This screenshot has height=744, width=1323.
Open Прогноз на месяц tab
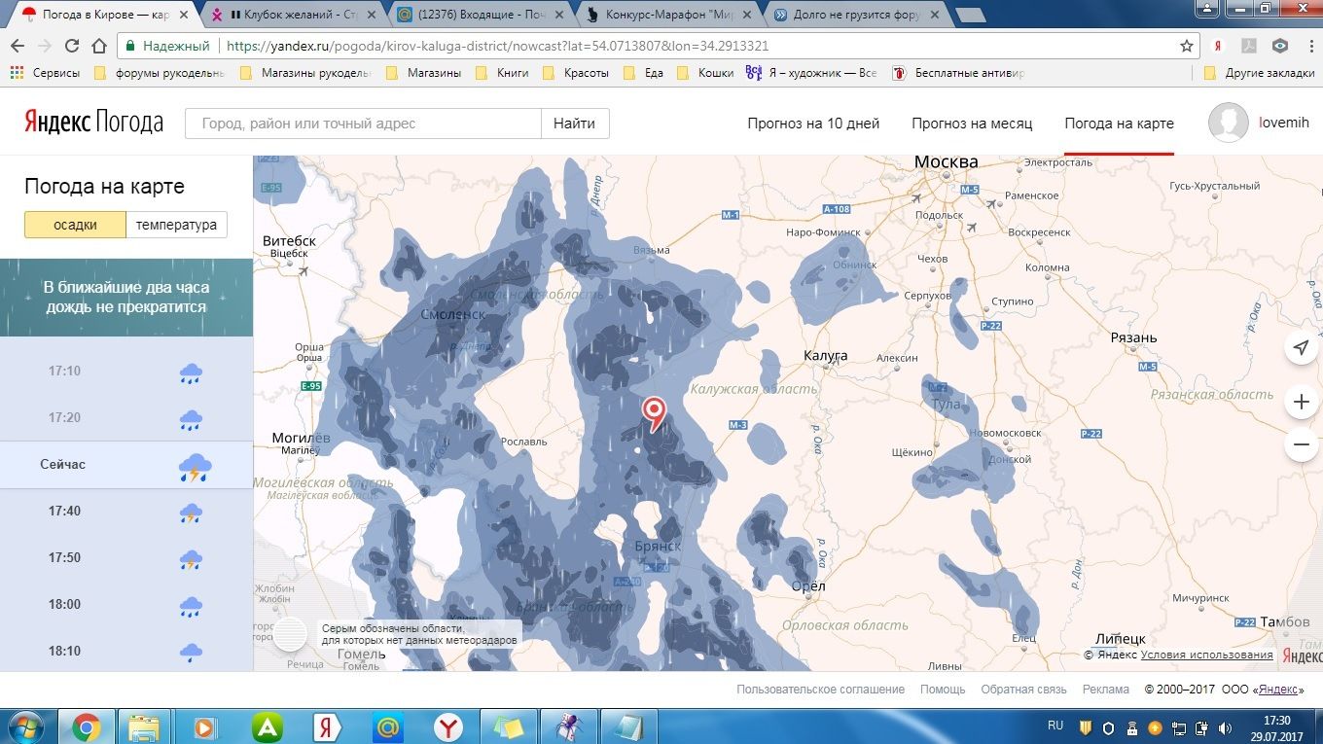(971, 124)
